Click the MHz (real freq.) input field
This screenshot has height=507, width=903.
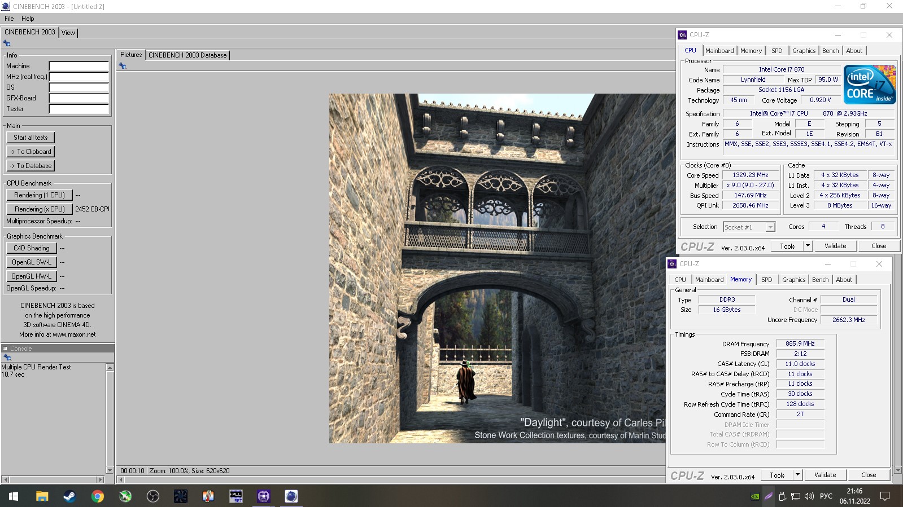click(x=78, y=77)
